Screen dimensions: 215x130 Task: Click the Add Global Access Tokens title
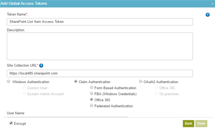click(x=24, y=3)
